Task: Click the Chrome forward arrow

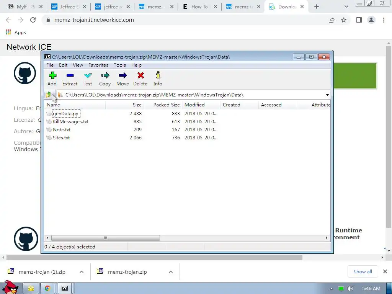Action: pyautogui.click(x=21, y=20)
